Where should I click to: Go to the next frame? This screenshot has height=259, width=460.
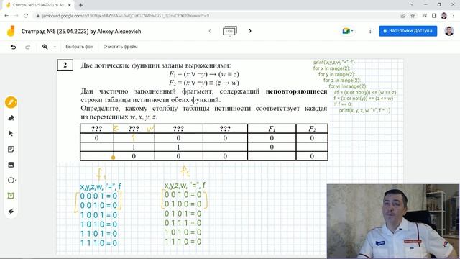[x=250, y=31]
